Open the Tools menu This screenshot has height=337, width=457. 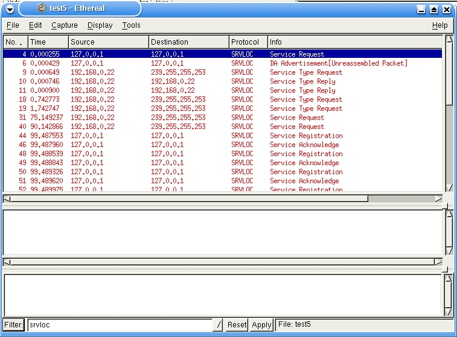(131, 25)
